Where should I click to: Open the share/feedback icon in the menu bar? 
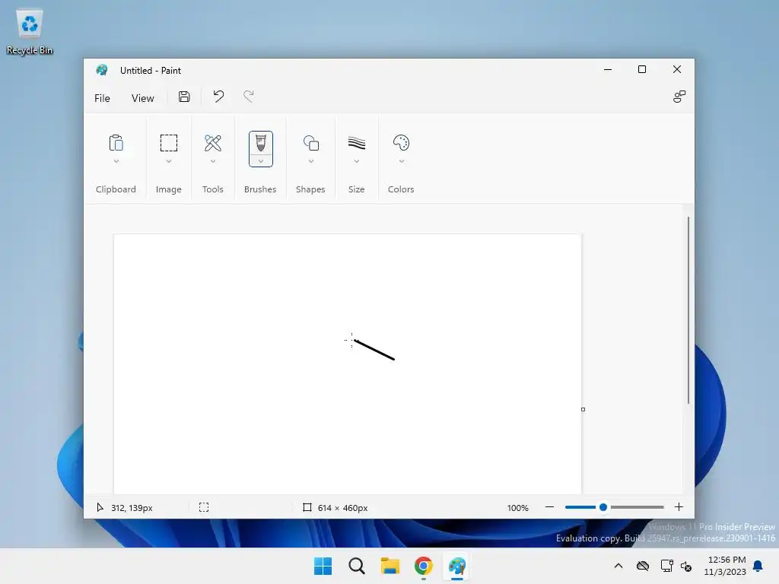coord(679,97)
